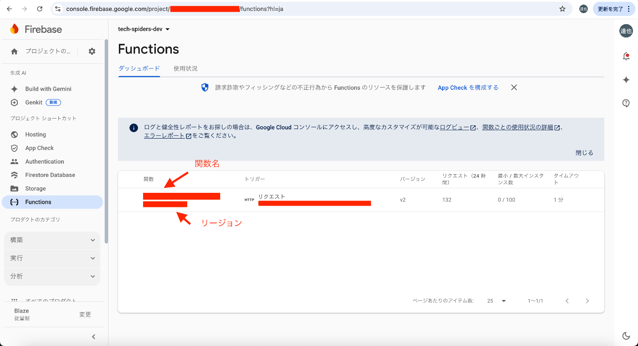
Task: Click the 0 / 100 instances cell
Action: 506,200
